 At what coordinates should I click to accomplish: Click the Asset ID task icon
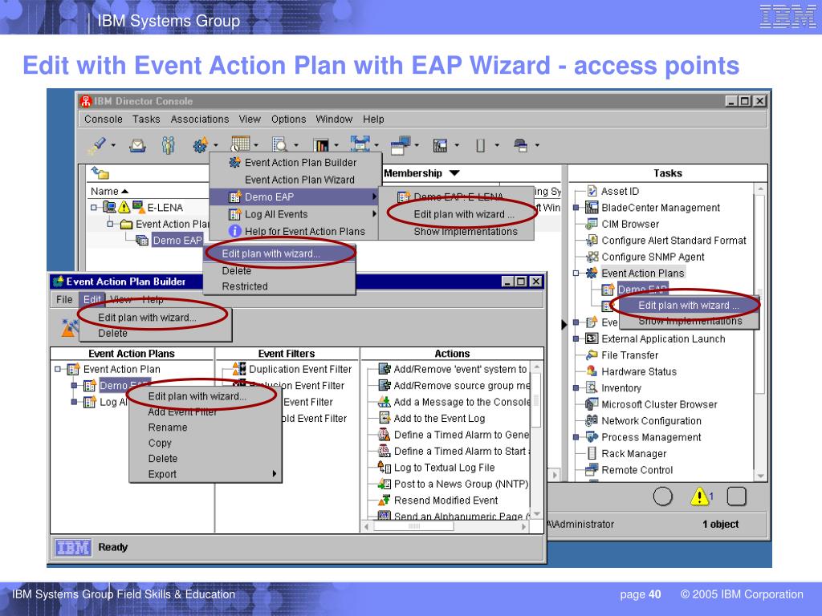click(592, 191)
